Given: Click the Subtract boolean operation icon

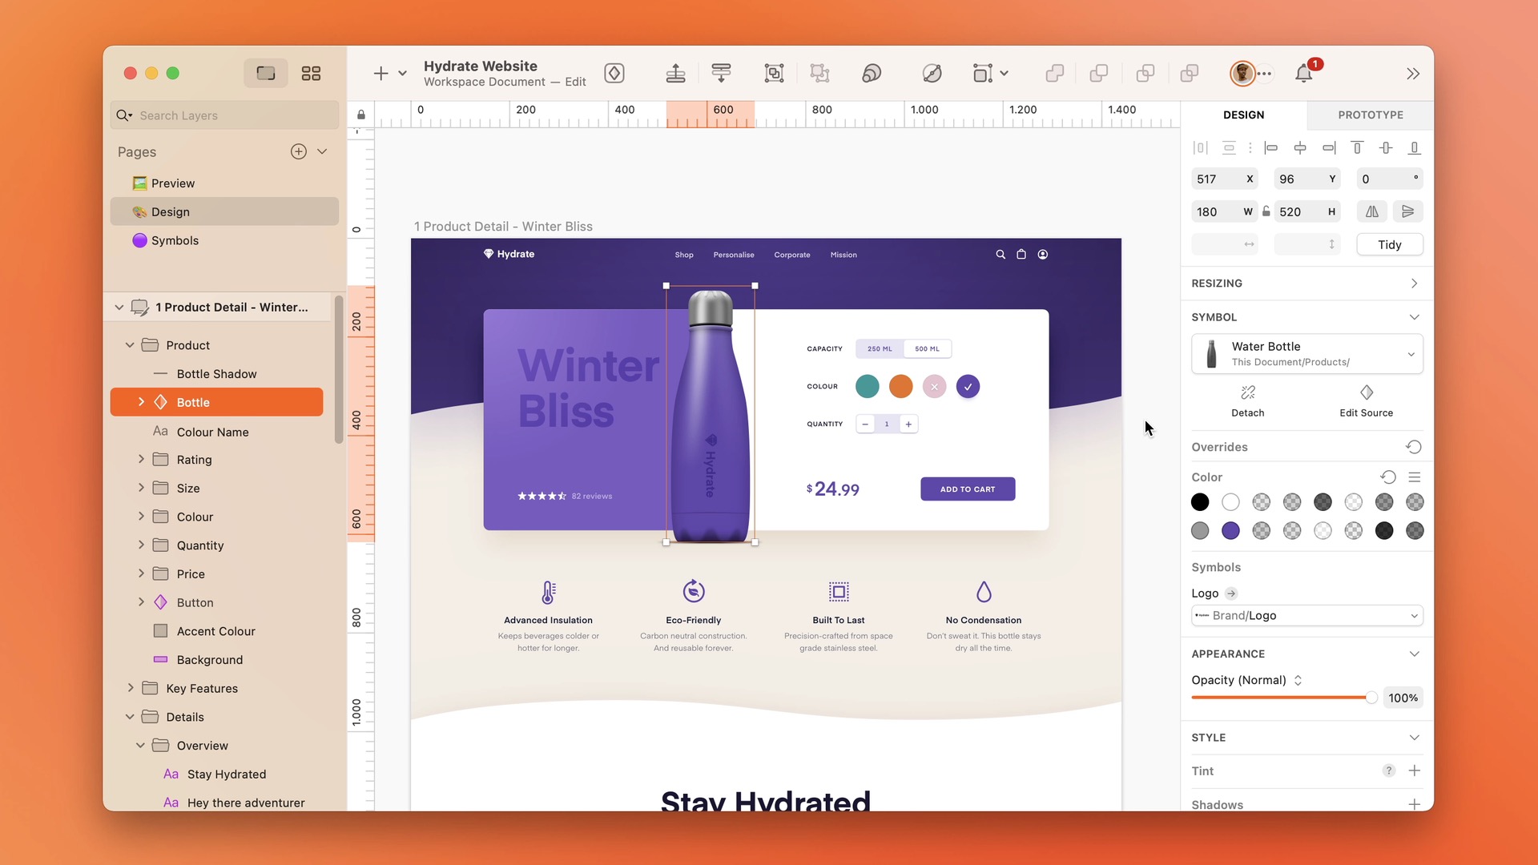Looking at the screenshot, I should pos(1098,73).
